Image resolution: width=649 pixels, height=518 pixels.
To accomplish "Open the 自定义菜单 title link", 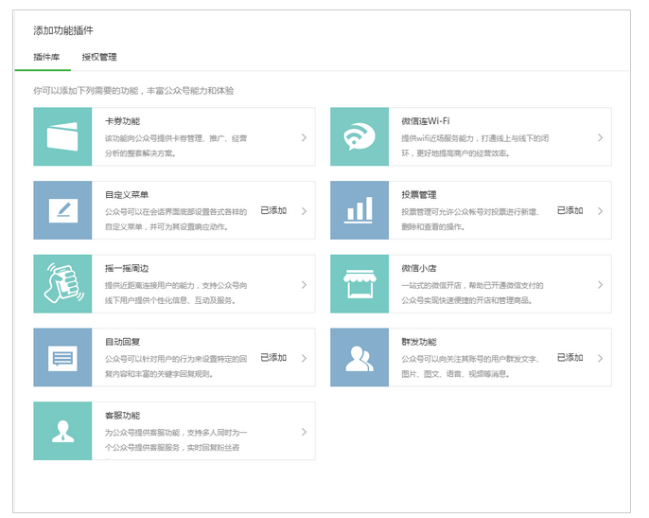I will (126, 195).
